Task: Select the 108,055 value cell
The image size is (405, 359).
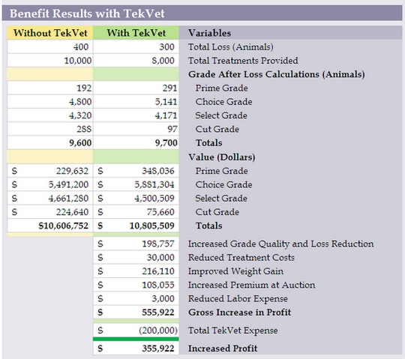Action: 136,285
